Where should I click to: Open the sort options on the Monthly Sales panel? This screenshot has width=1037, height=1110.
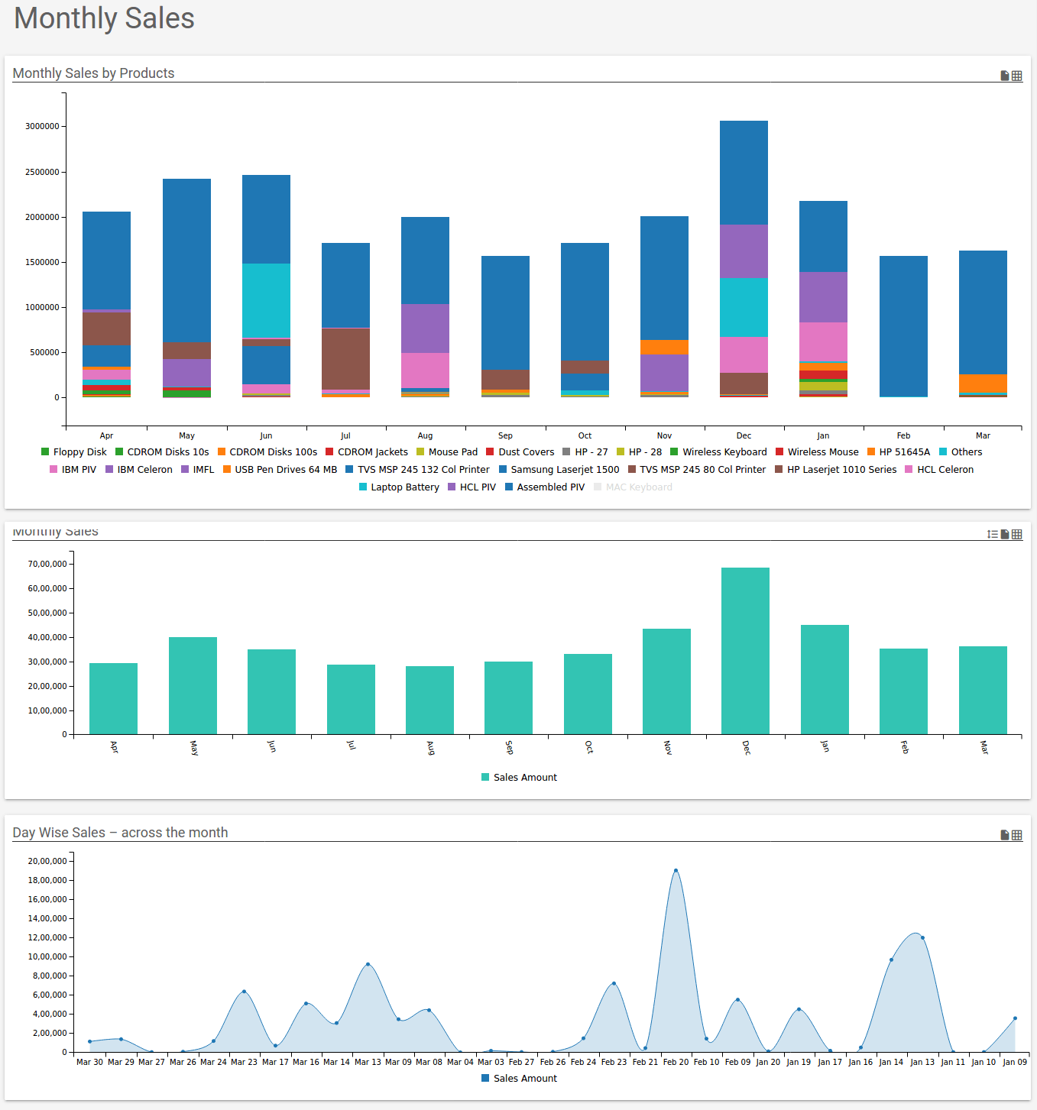(991, 534)
